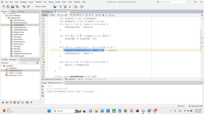Close the Output DataStracture run tab
This screenshot has width=204, height=114.
(x=63, y=83)
